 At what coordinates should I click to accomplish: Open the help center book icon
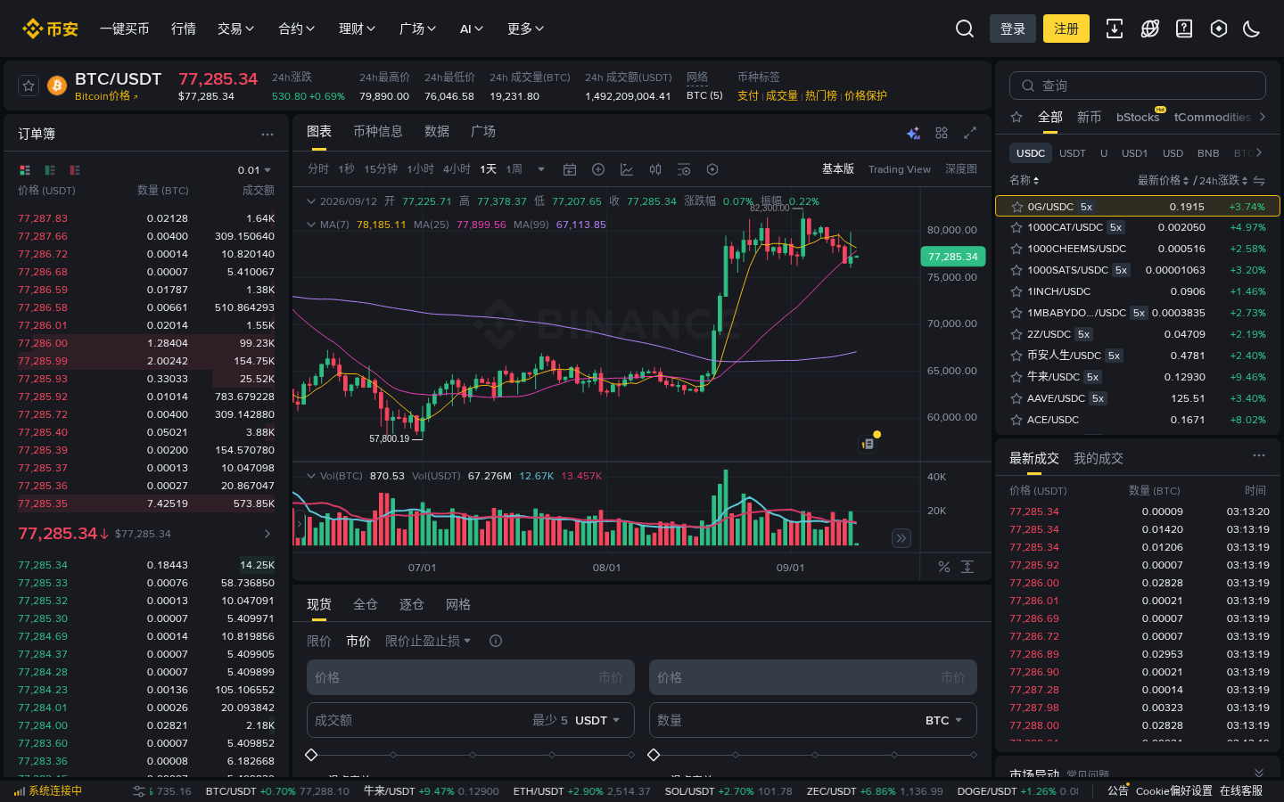click(1184, 29)
